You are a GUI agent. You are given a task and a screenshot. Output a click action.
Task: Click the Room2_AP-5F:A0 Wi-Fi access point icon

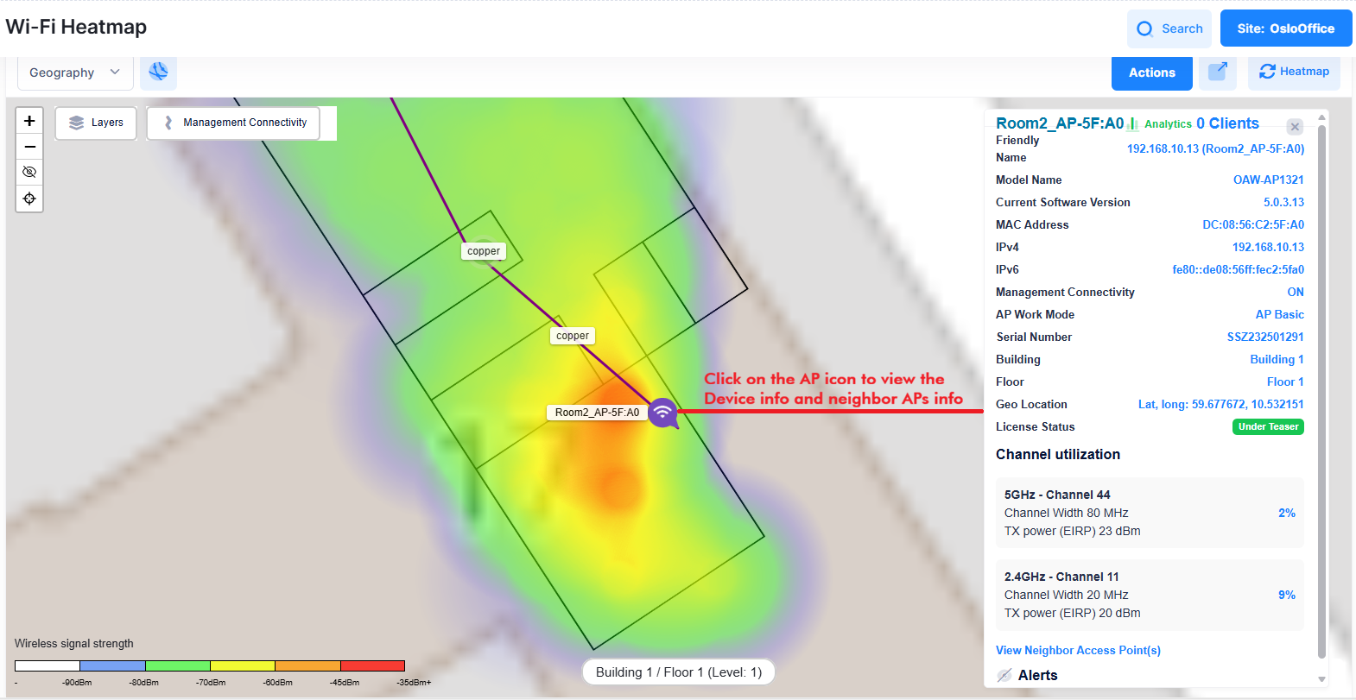pyautogui.click(x=662, y=413)
